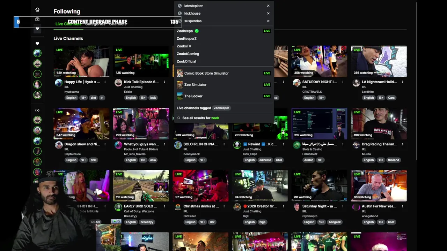447x251 pixels.
Task: Open CaptainGee channel avatar
Action: click(x=59, y=145)
